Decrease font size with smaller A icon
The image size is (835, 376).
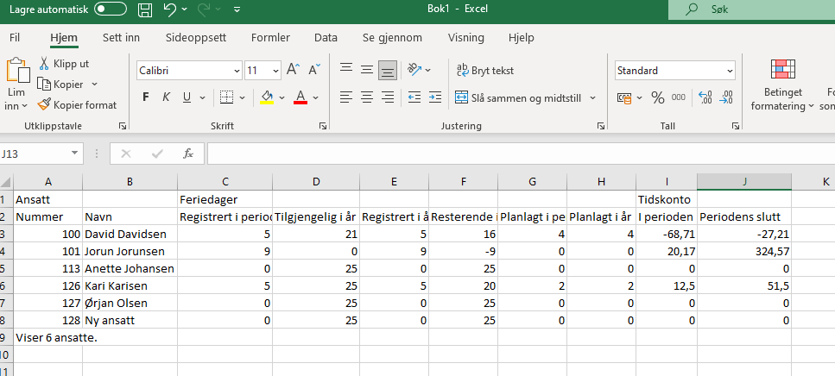pos(314,70)
